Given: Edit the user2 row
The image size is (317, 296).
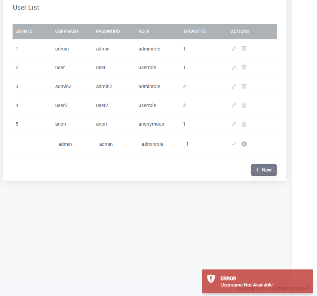Looking at the screenshot, I should pos(234,105).
